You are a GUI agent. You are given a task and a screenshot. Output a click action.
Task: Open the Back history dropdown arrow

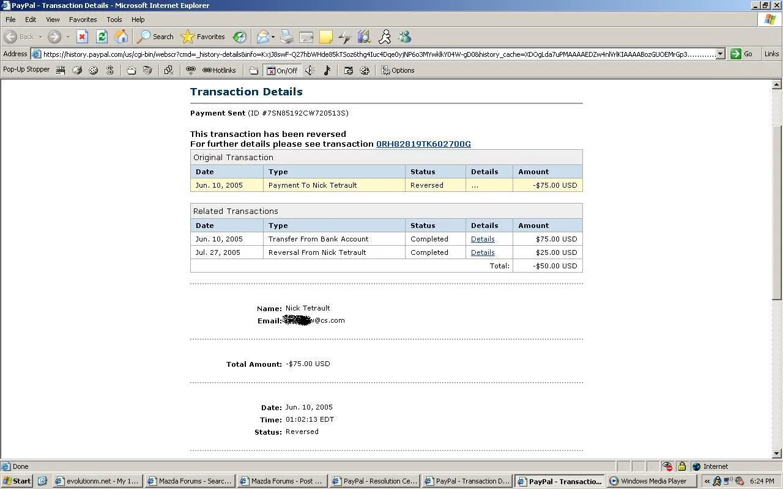40,37
